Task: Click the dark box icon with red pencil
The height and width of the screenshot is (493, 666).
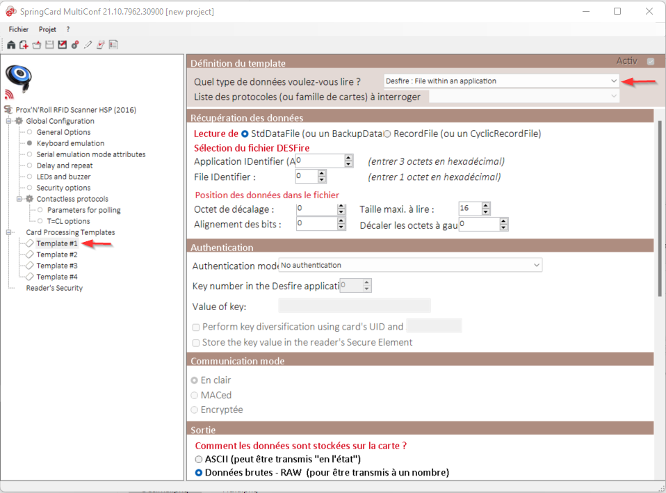Action: point(63,45)
